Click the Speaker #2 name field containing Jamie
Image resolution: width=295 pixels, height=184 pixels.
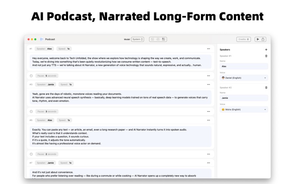pyautogui.click(x=244, y=98)
